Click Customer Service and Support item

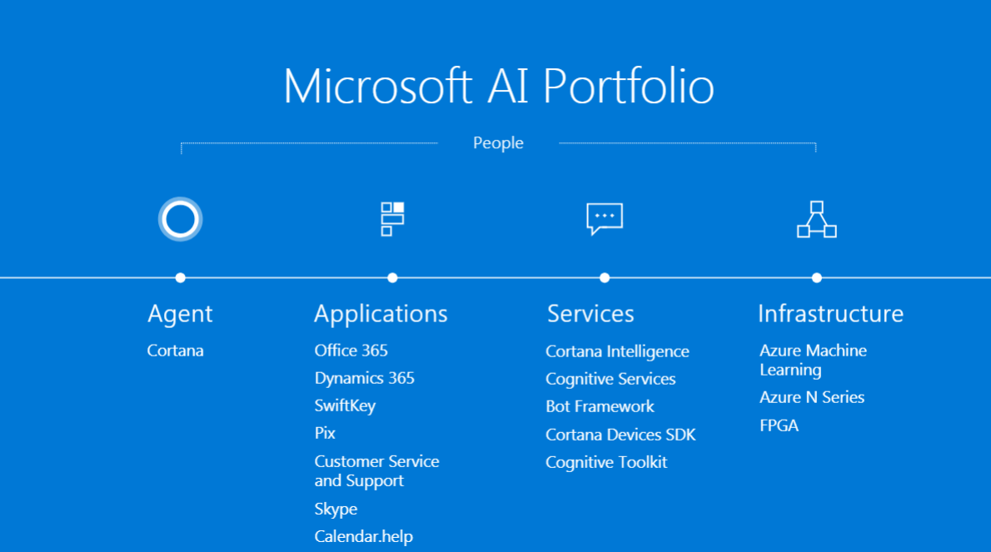click(376, 470)
